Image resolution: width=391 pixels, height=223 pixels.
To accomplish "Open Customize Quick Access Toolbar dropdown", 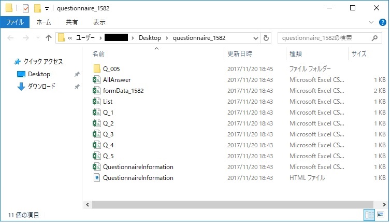I will 47,9.
